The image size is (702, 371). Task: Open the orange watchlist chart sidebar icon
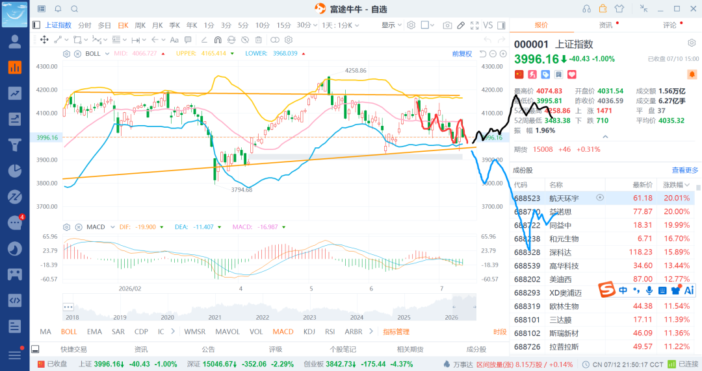(15, 67)
